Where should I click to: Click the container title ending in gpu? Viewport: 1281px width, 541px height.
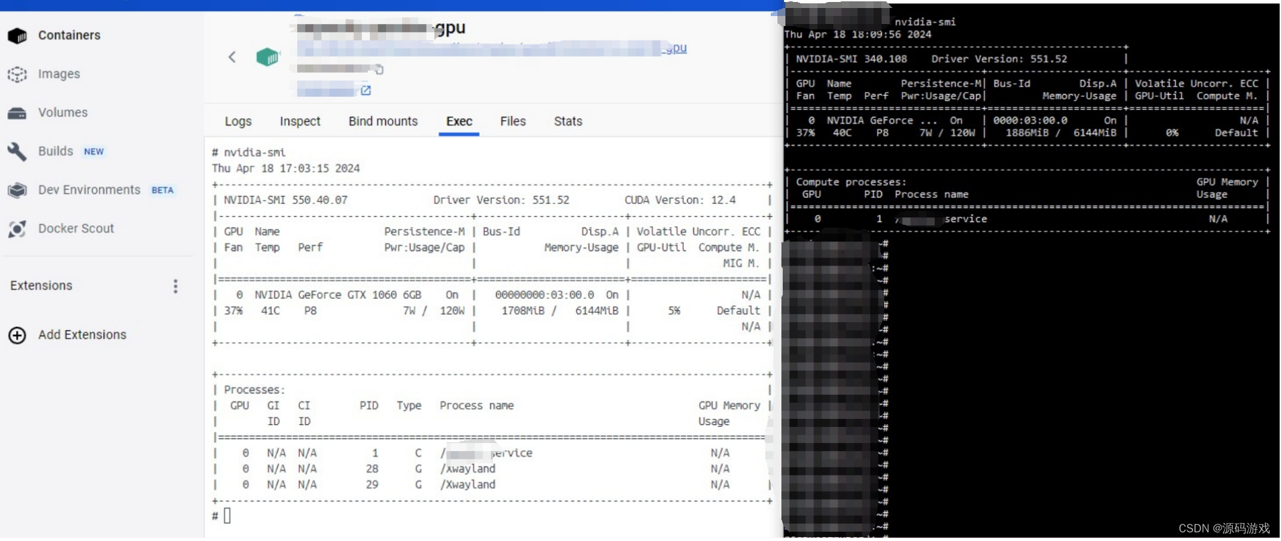pyautogui.click(x=381, y=28)
